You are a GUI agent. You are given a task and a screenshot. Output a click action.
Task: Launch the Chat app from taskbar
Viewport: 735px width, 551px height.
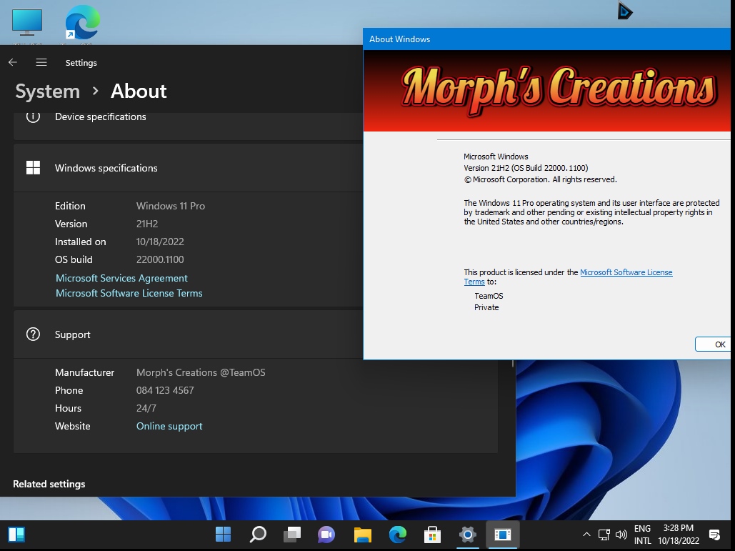[326, 534]
